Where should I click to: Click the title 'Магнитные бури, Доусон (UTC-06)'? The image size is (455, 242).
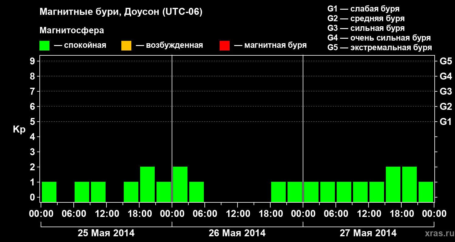(121, 12)
